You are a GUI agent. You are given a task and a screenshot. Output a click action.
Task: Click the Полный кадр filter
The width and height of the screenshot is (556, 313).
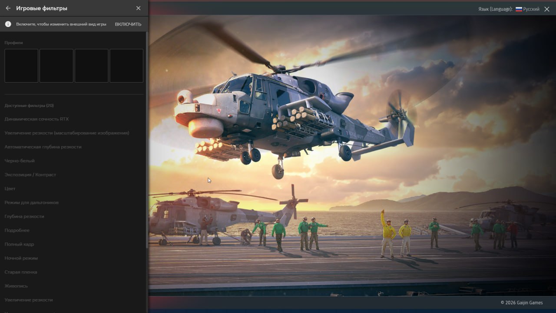(x=19, y=244)
